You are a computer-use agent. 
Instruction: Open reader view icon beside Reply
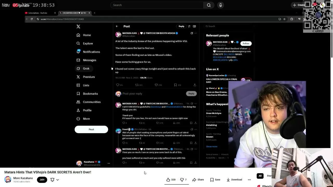tap(194, 26)
